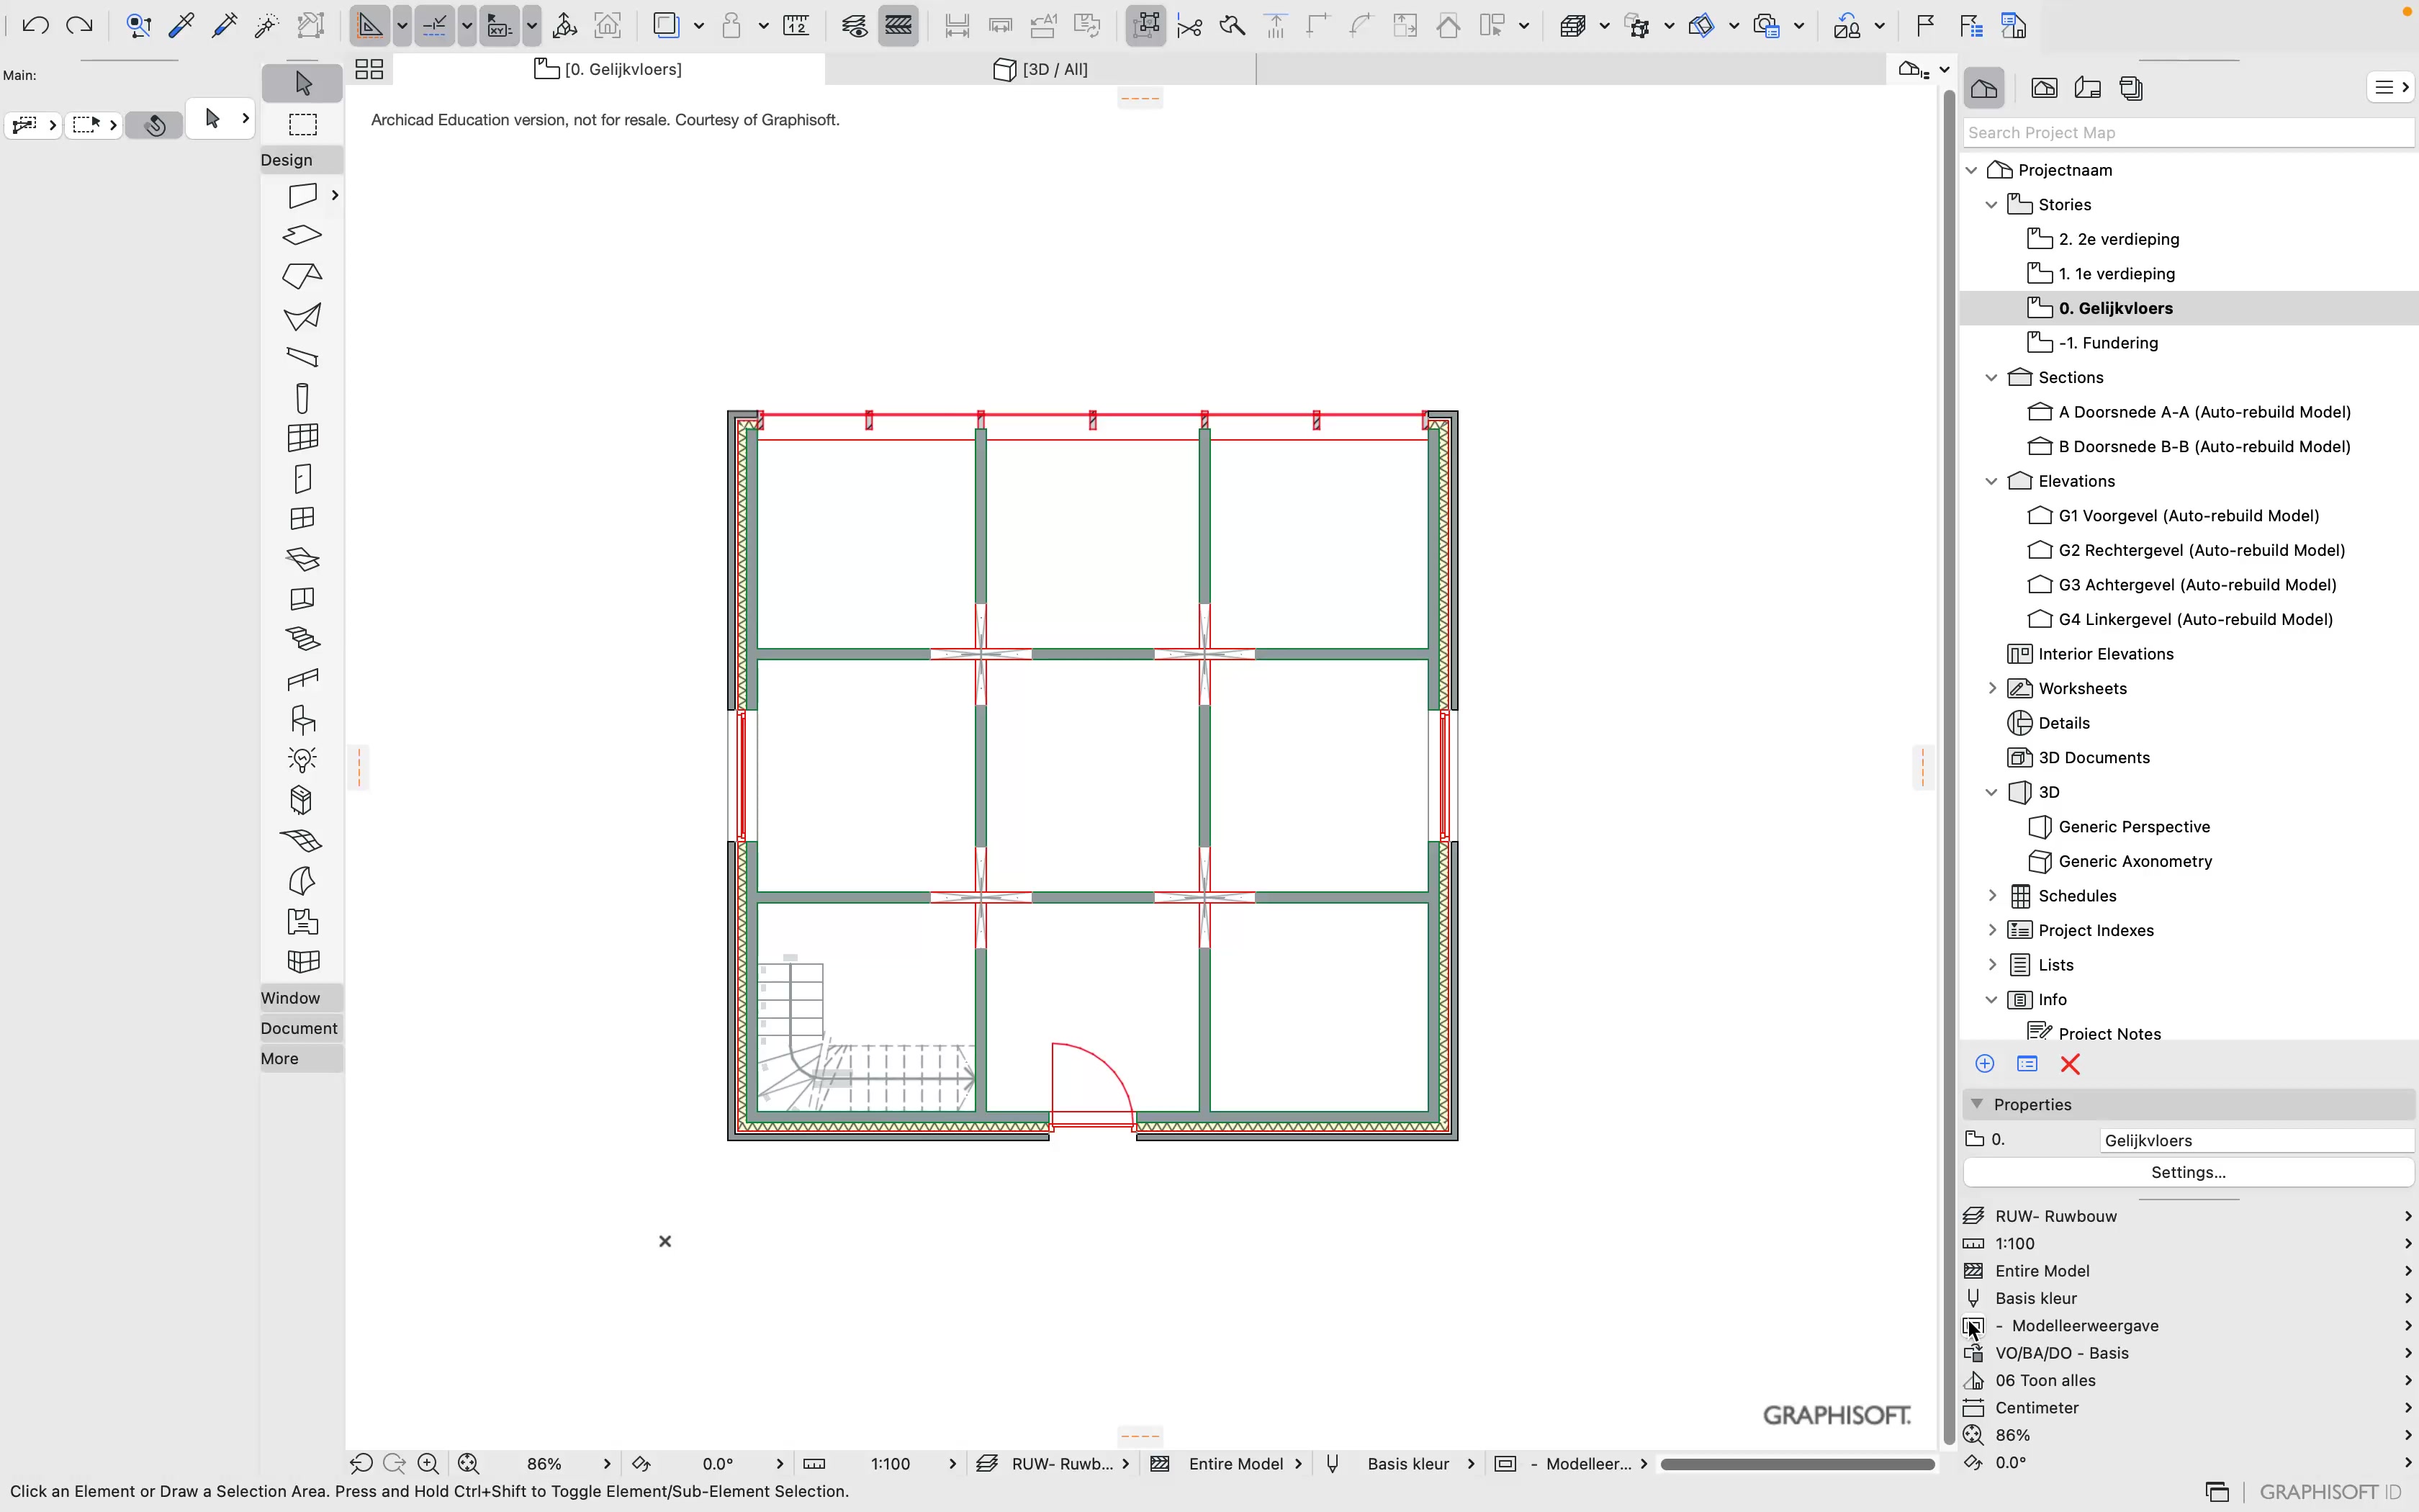Viewport: 2419px width, 1512px height.
Task: Click the Undo arrow icon
Action: (x=36, y=25)
